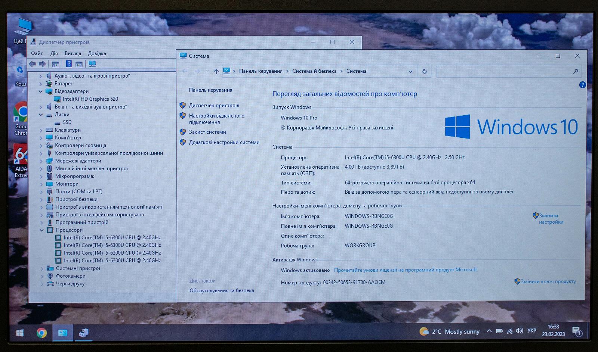Collapse the Процесори node
The width and height of the screenshot is (598, 352).
pos(41,230)
